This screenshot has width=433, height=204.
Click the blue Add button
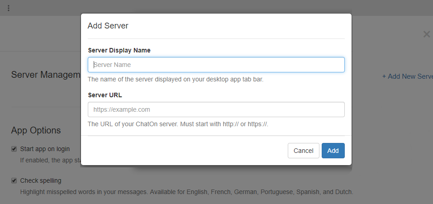click(x=333, y=151)
